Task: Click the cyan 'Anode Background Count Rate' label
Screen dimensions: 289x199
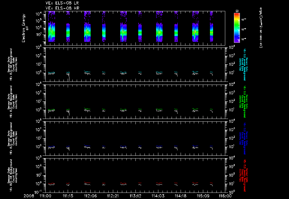Action: [244, 64]
